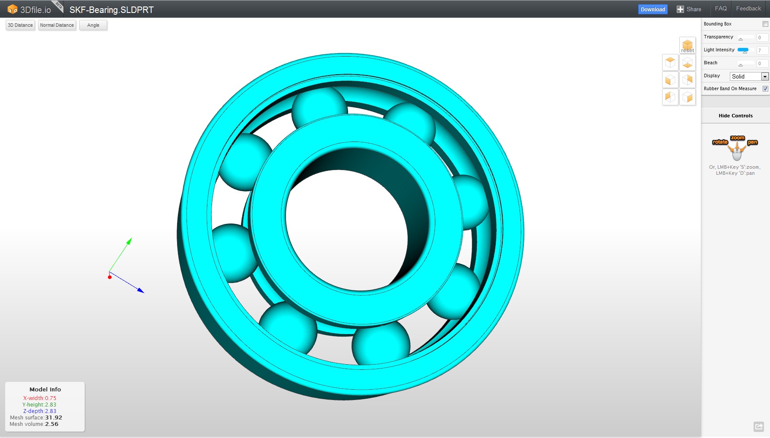Viewport: 770px width, 438px height.
Task: Enable the Bounding Box checkbox
Action: 765,24
